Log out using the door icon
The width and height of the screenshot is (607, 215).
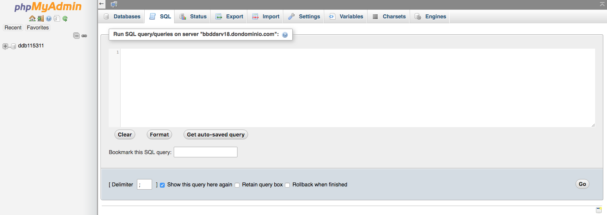pyautogui.click(x=40, y=18)
